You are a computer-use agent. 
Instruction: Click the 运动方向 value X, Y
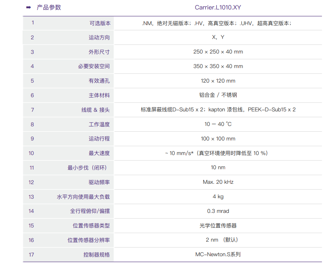click(218, 37)
